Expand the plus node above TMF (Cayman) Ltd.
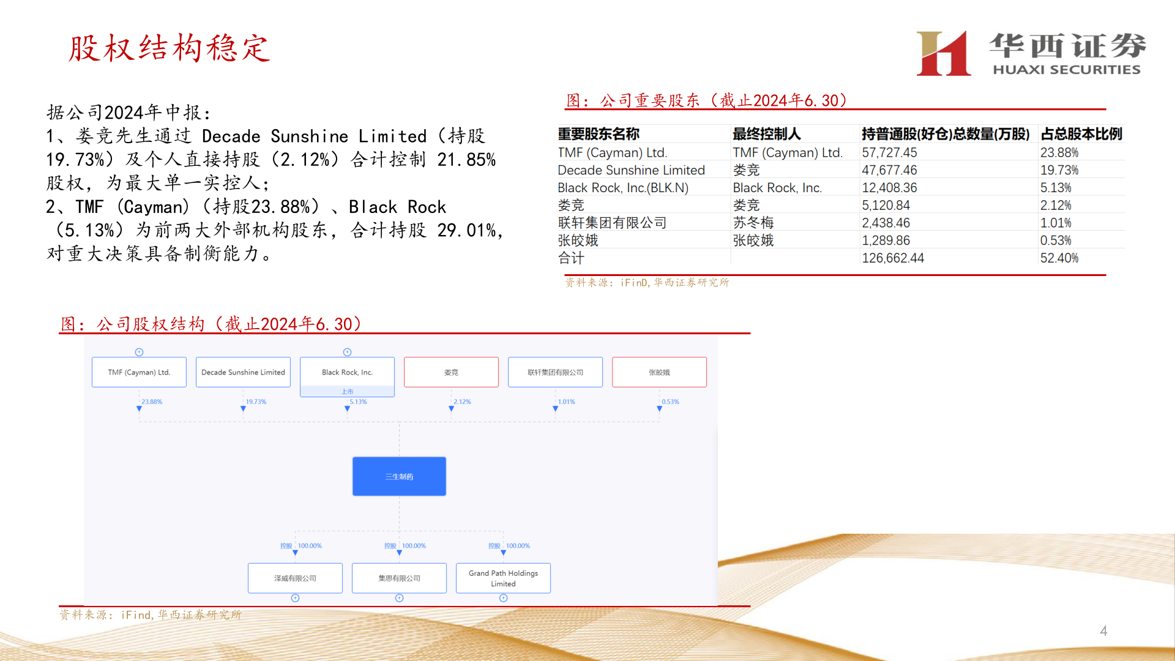 (x=139, y=352)
